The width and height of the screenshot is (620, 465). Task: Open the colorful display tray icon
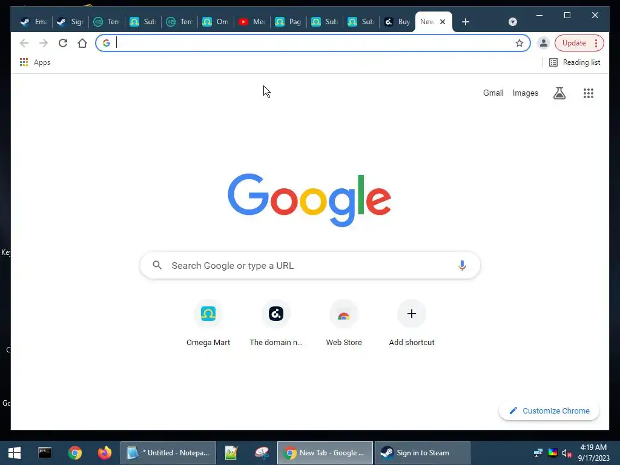click(552, 453)
